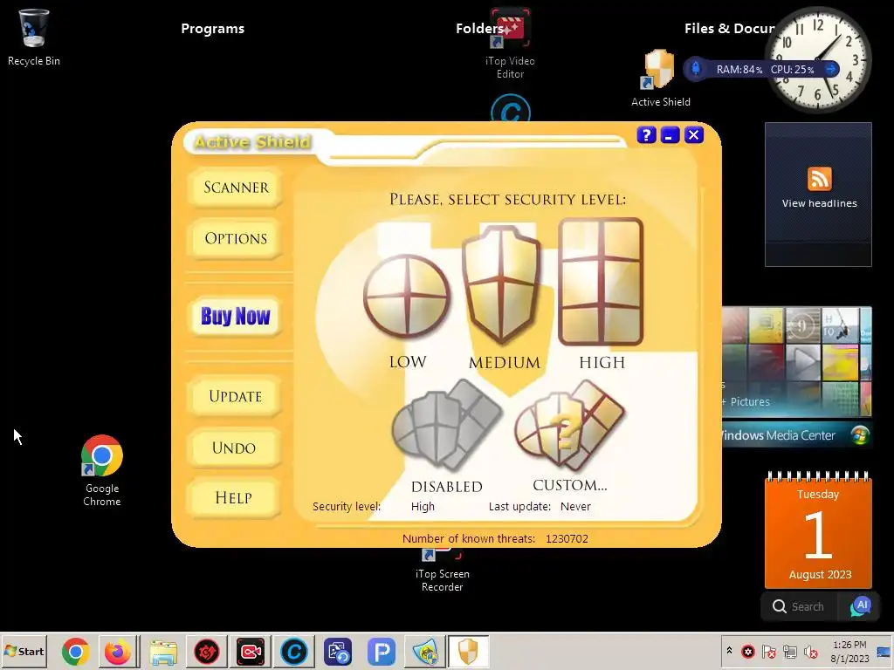Show hidden system tray icons

click(729, 651)
